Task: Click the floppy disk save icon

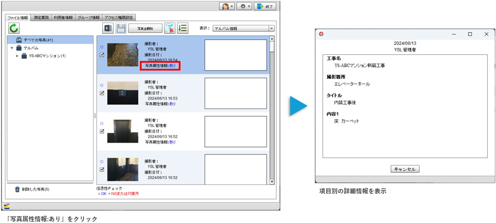Action: pyautogui.click(x=121, y=28)
